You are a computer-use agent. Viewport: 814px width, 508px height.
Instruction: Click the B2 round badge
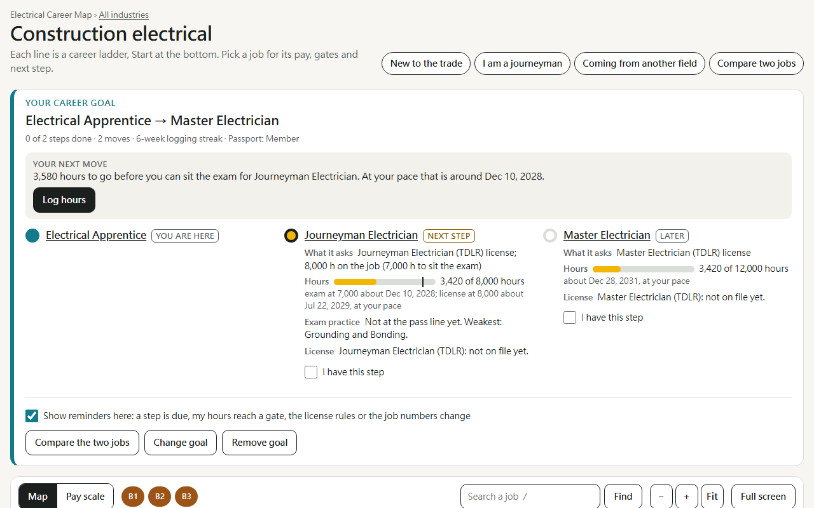[160, 497]
